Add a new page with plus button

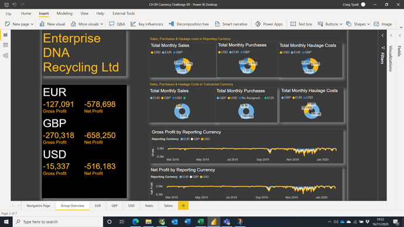(x=183, y=205)
